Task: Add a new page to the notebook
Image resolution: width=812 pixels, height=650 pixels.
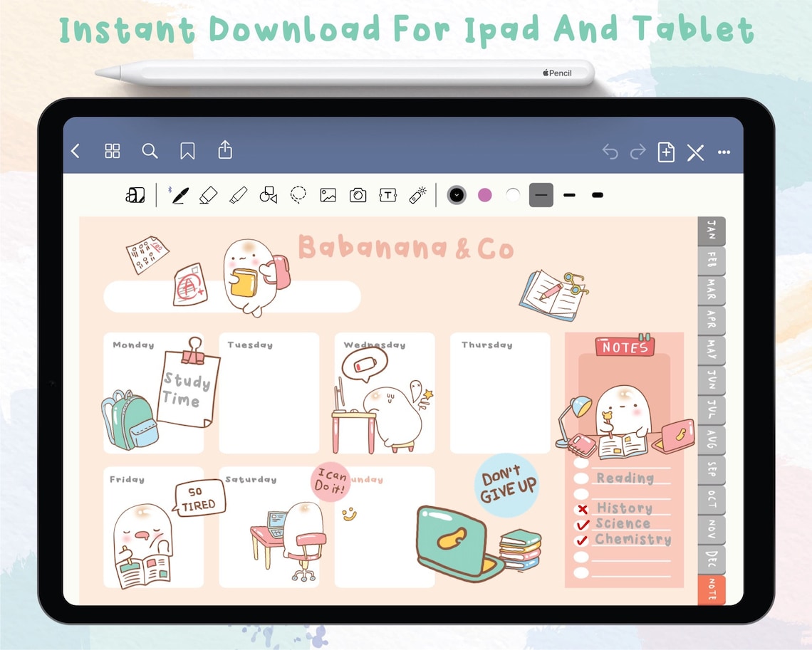Action: pos(666,152)
